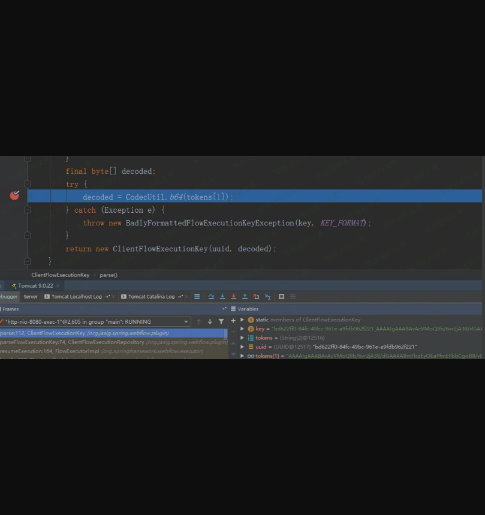Click the Step Into icon
Viewport: 485px width, 515px height.
222,297
